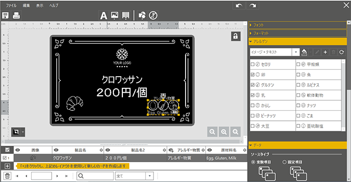Uncheck the 乳 allergen checkbox

tap(253, 95)
